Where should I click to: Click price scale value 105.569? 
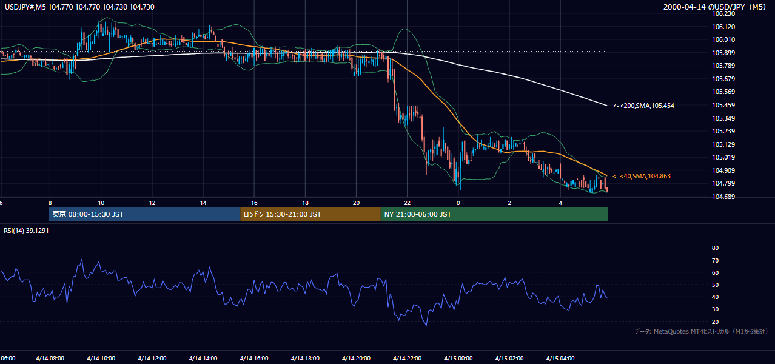click(723, 92)
